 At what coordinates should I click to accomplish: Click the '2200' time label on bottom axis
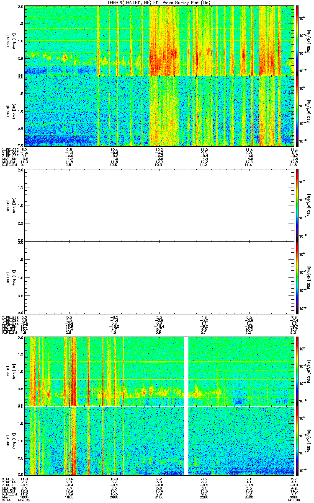[x=204, y=497]
